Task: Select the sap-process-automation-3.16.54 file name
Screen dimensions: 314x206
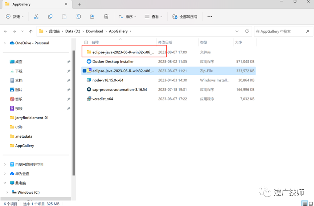Action: (120, 90)
